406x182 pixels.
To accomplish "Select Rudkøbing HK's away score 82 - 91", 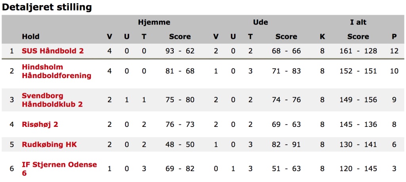I will click(286, 144).
